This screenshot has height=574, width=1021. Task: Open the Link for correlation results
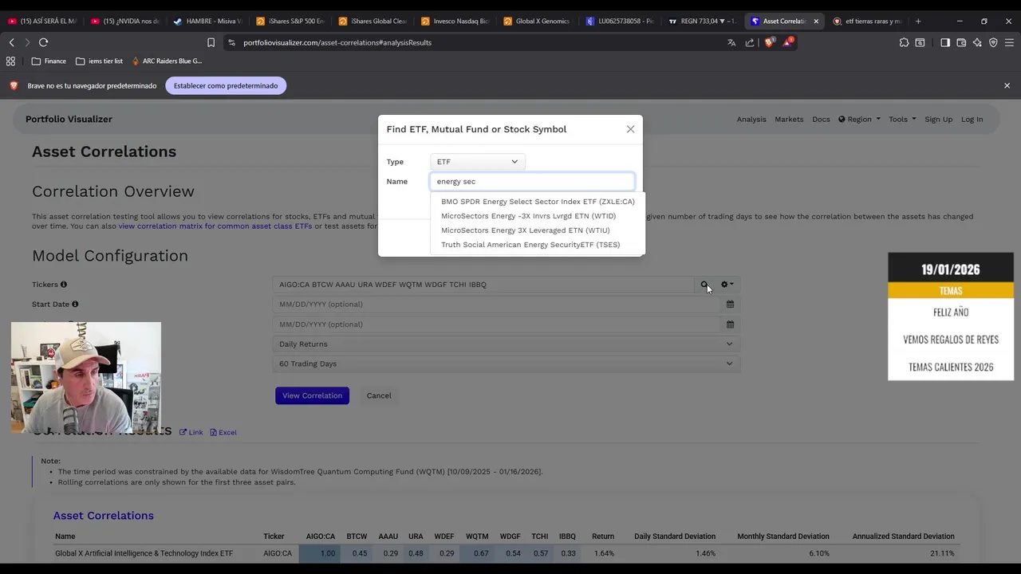pos(191,432)
